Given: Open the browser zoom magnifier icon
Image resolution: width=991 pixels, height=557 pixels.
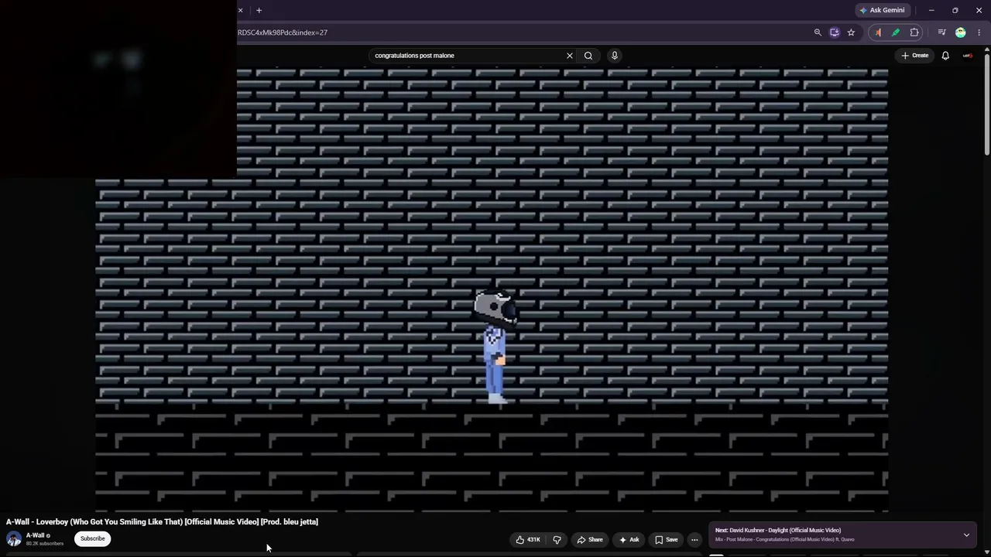Looking at the screenshot, I should pos(818,32).
